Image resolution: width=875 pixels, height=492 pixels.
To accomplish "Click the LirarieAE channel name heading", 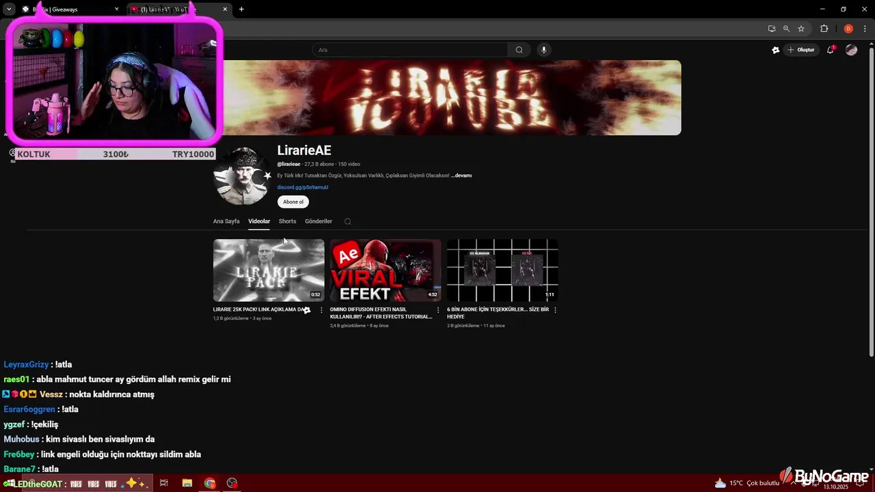I will click(304, 150).
